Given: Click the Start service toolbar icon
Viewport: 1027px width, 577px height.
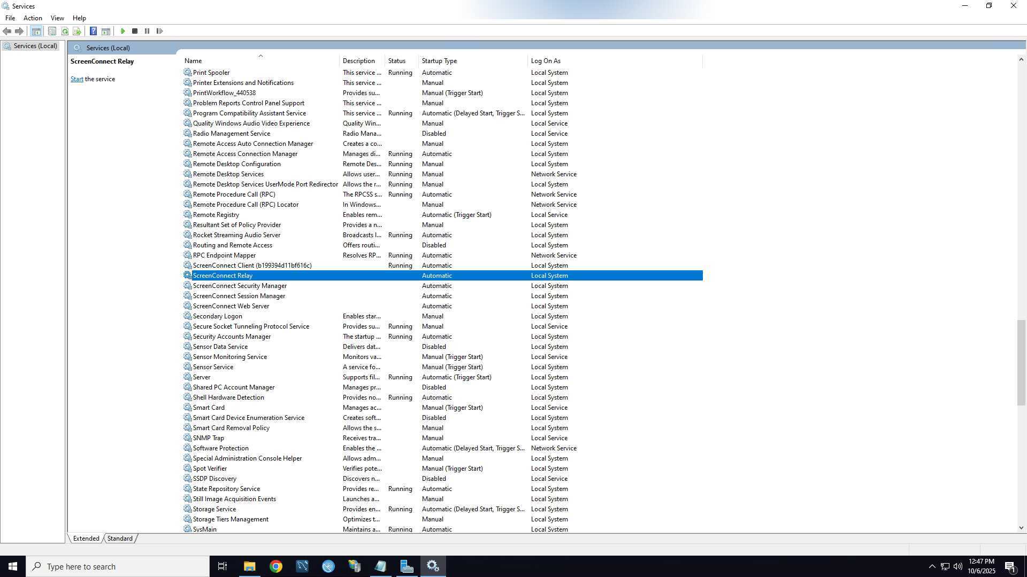Looking at the screenshot, I should click(x=122, y=31).
